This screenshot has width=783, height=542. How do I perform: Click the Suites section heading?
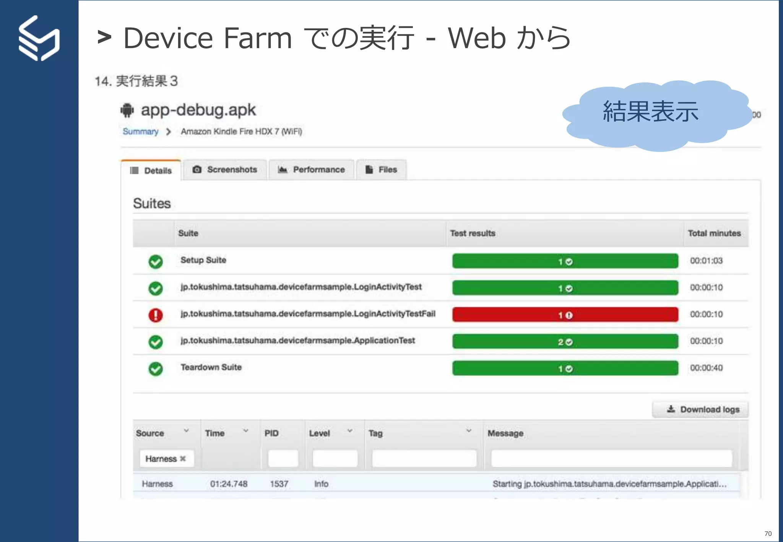click(152, 203)
